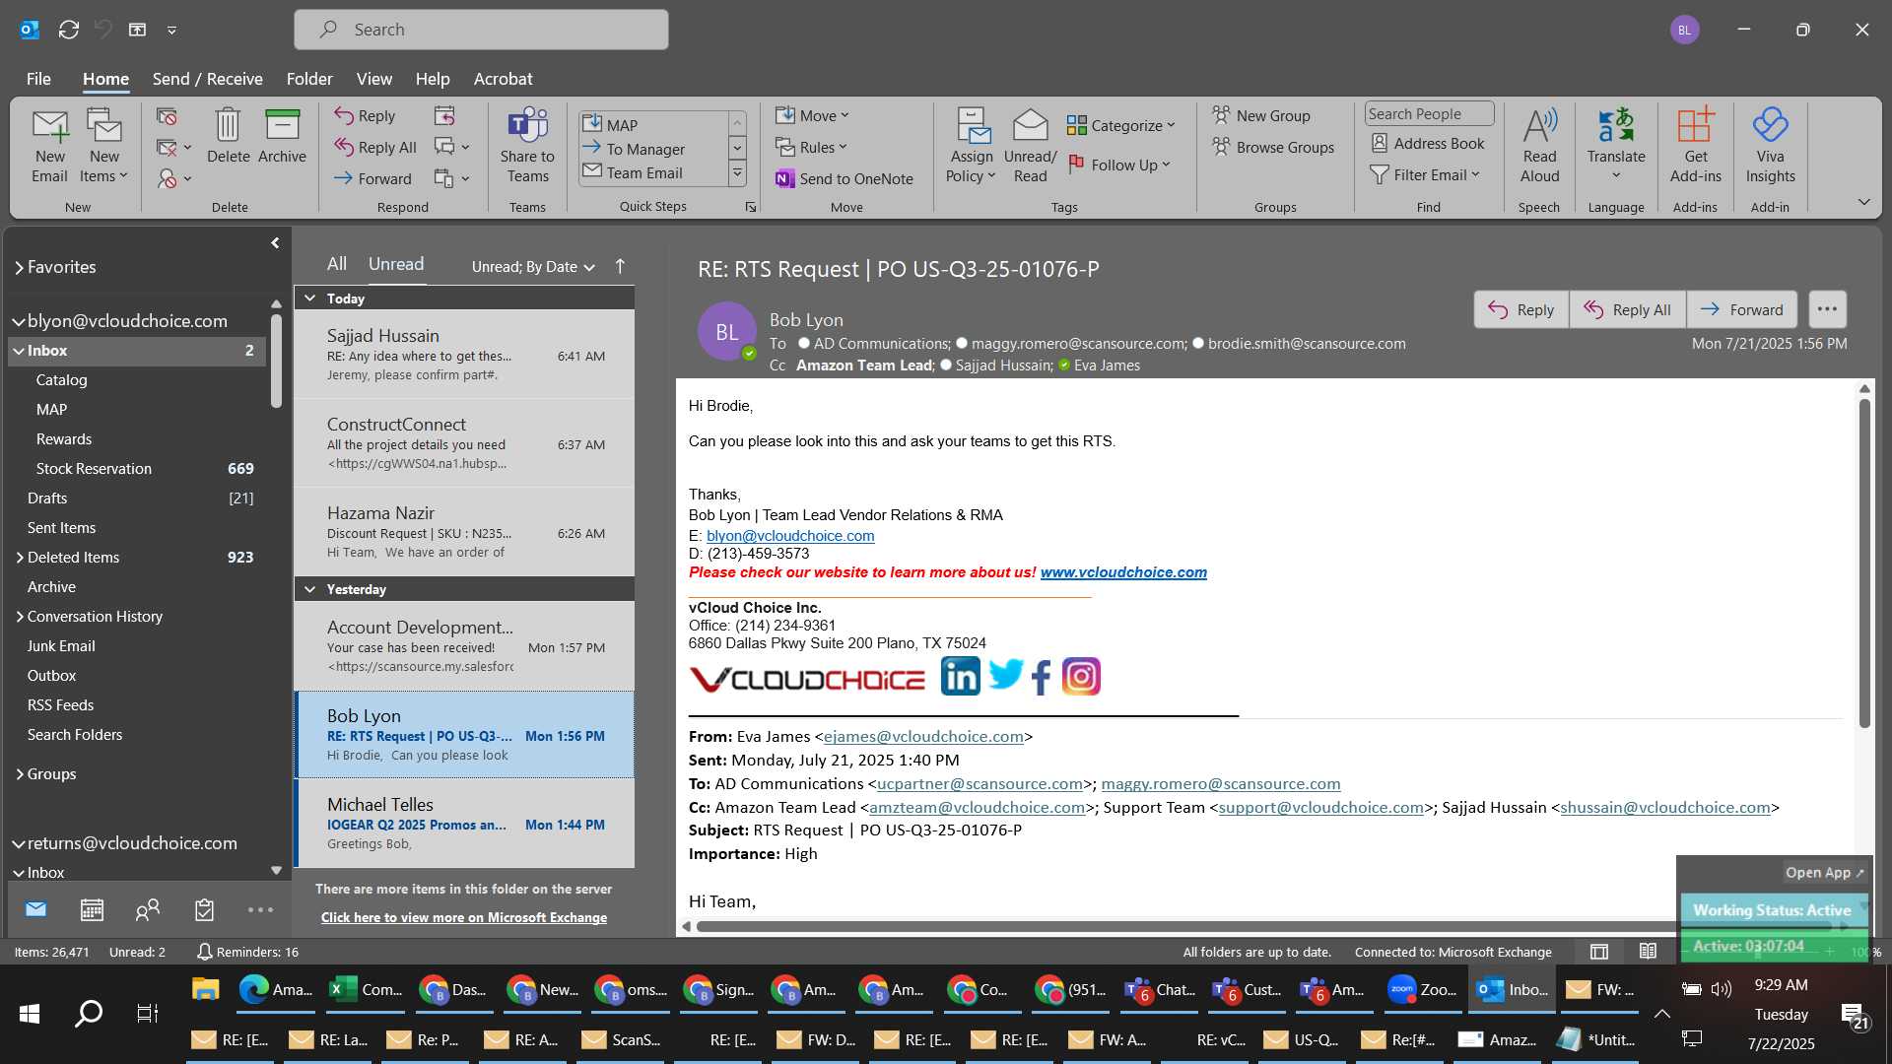Open Follow Up flag dropdown
The width and height of the screenshot is (1892, 1064).
coord(1119,165)
